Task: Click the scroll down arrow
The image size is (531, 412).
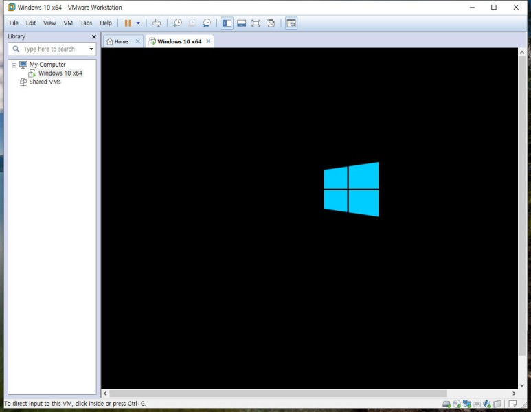Action: (522, 385)
